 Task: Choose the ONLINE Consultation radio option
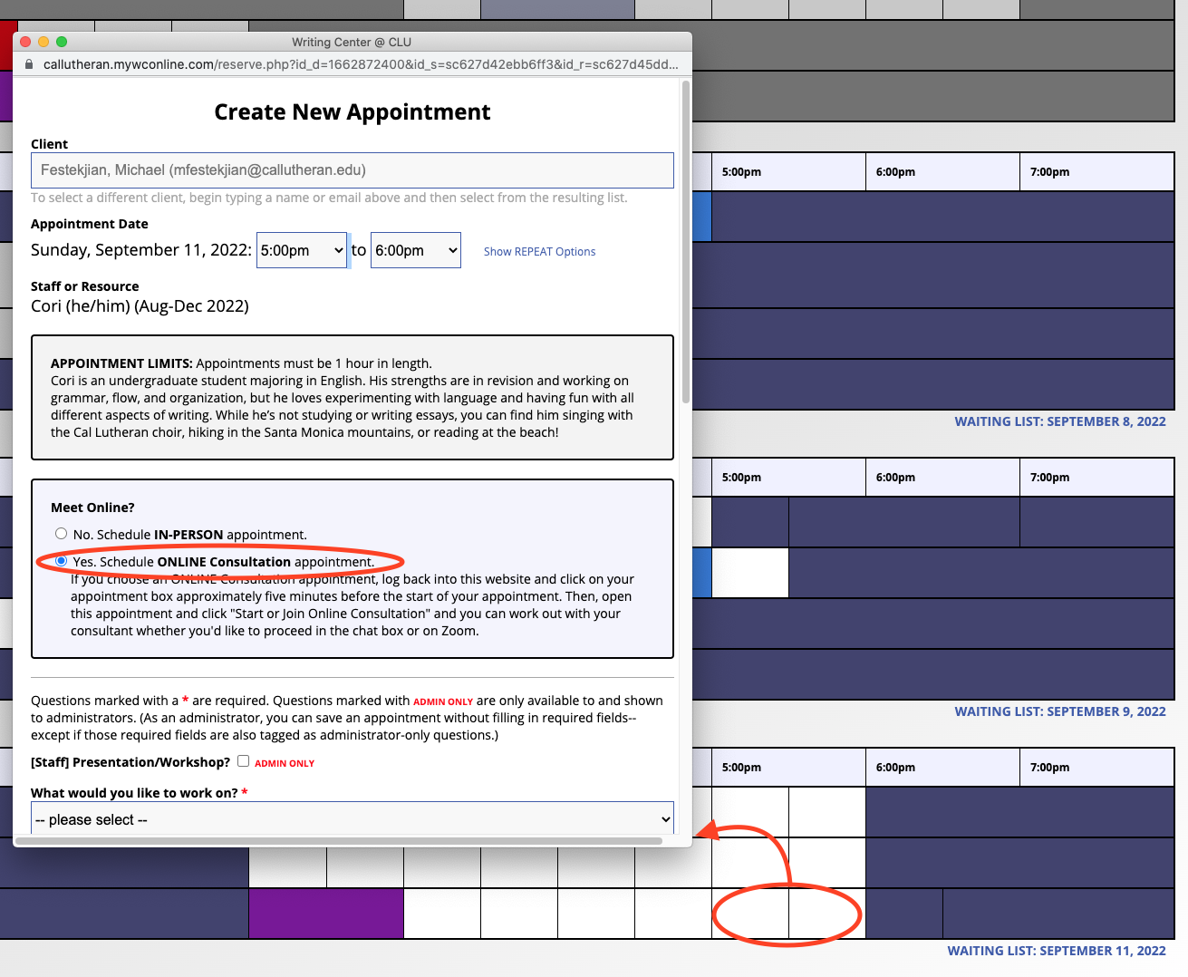pyautogui.click(x=61, y=561)
